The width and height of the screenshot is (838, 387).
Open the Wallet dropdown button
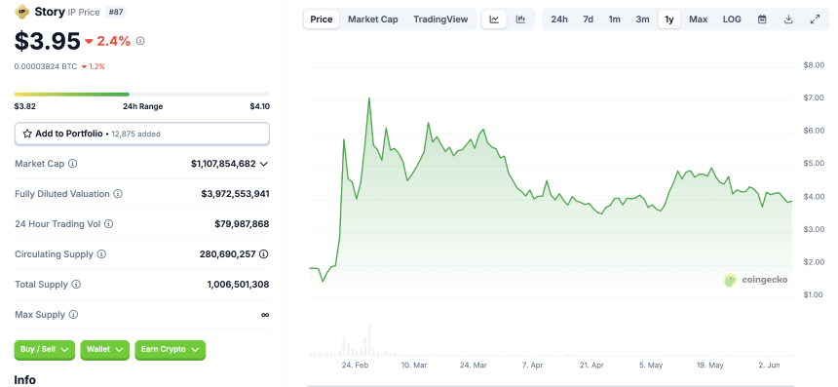tap(105, 350)
